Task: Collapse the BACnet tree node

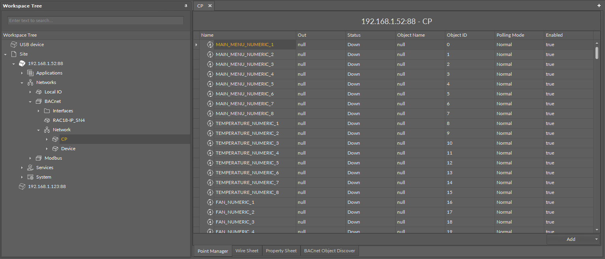Action: [30, 101]
